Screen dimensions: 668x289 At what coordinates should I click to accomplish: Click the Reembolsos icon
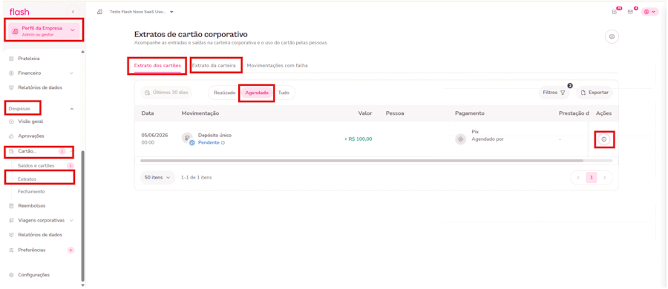tap(11, 205)
